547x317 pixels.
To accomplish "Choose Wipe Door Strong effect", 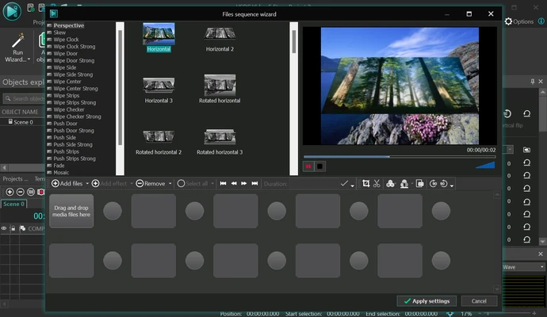I will point(74,60).
